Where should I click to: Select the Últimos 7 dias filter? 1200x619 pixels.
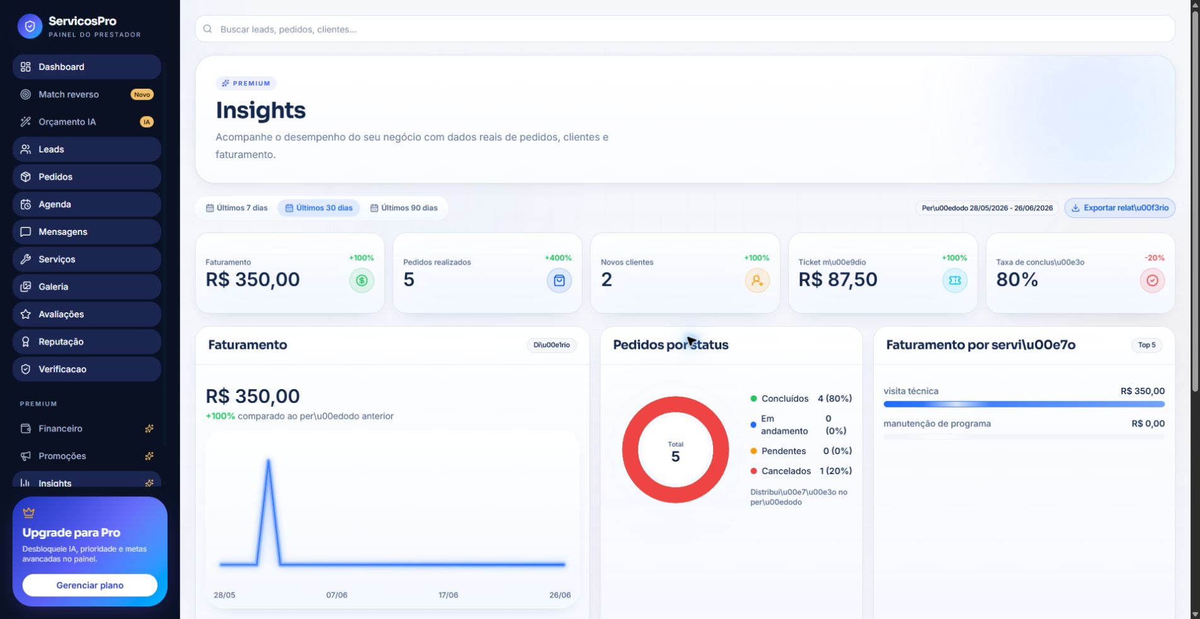click(237, 208)
